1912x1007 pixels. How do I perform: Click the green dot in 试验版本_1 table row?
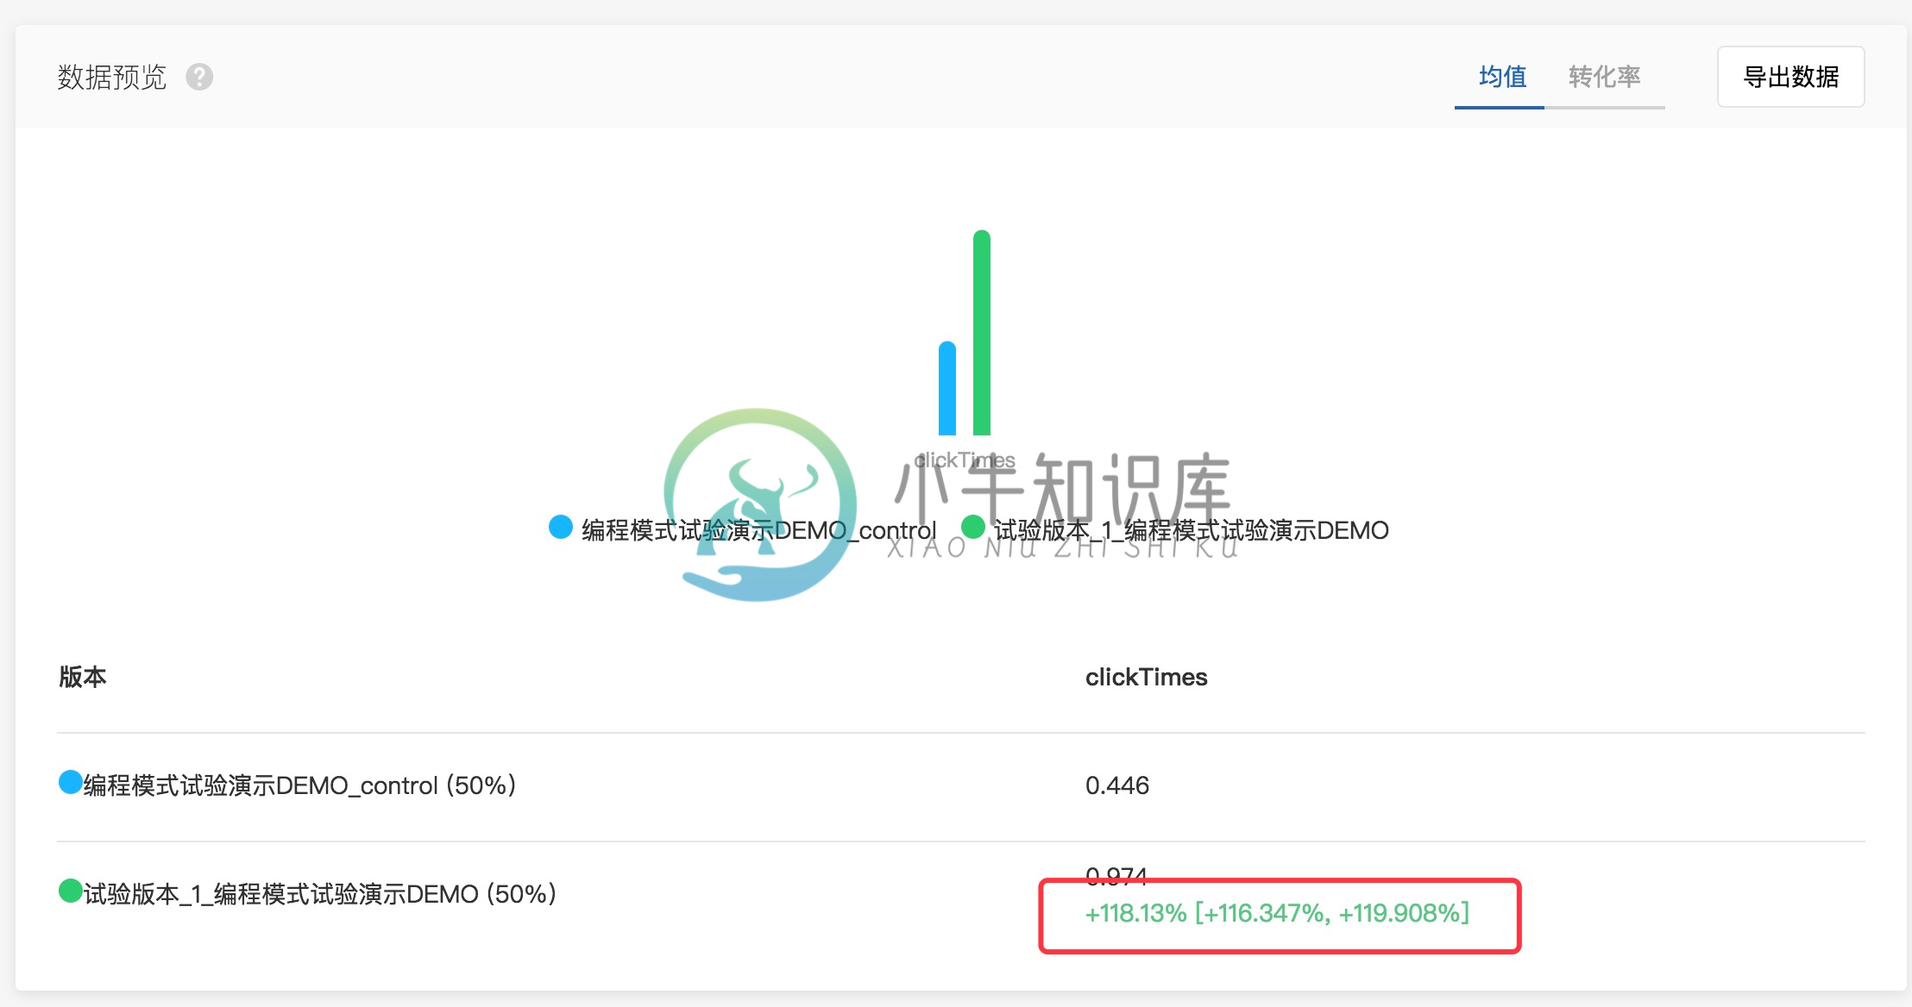click(70, 891)
